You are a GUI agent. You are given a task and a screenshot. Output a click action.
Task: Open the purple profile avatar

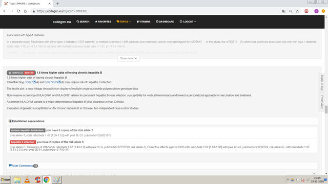pos(316,11)
